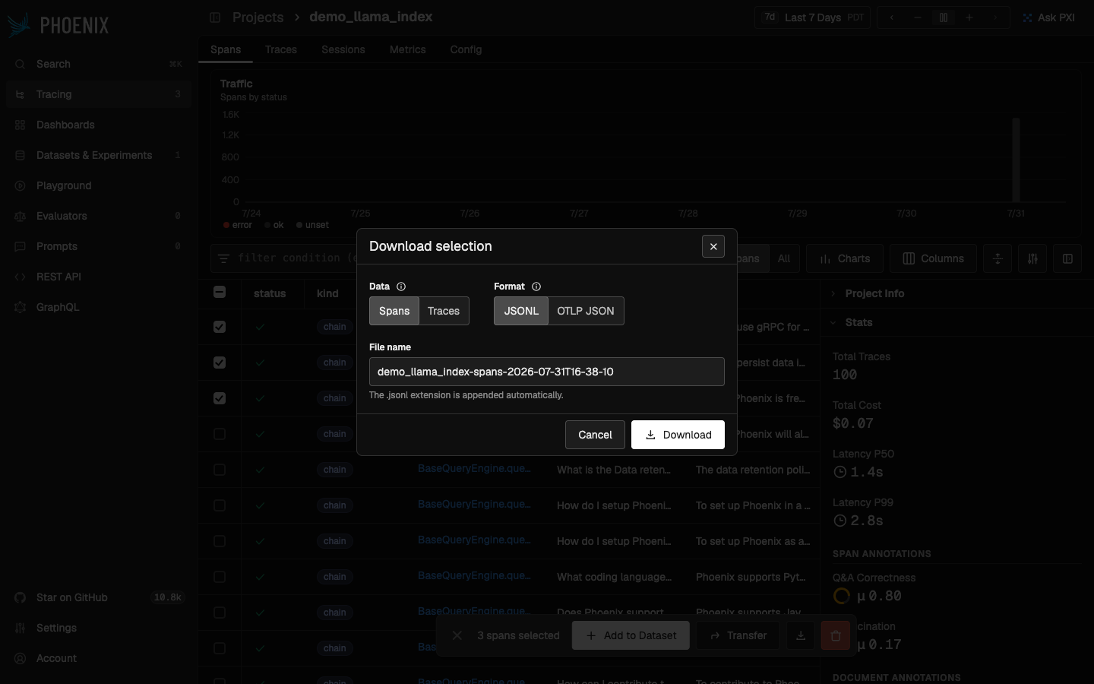Open the Charts menu
The width and height of the screenshot is (1094, 684).
coord(845,258)
